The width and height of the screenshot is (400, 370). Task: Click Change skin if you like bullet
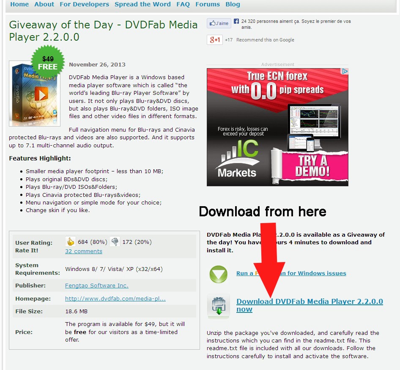[x=58, y=210]
